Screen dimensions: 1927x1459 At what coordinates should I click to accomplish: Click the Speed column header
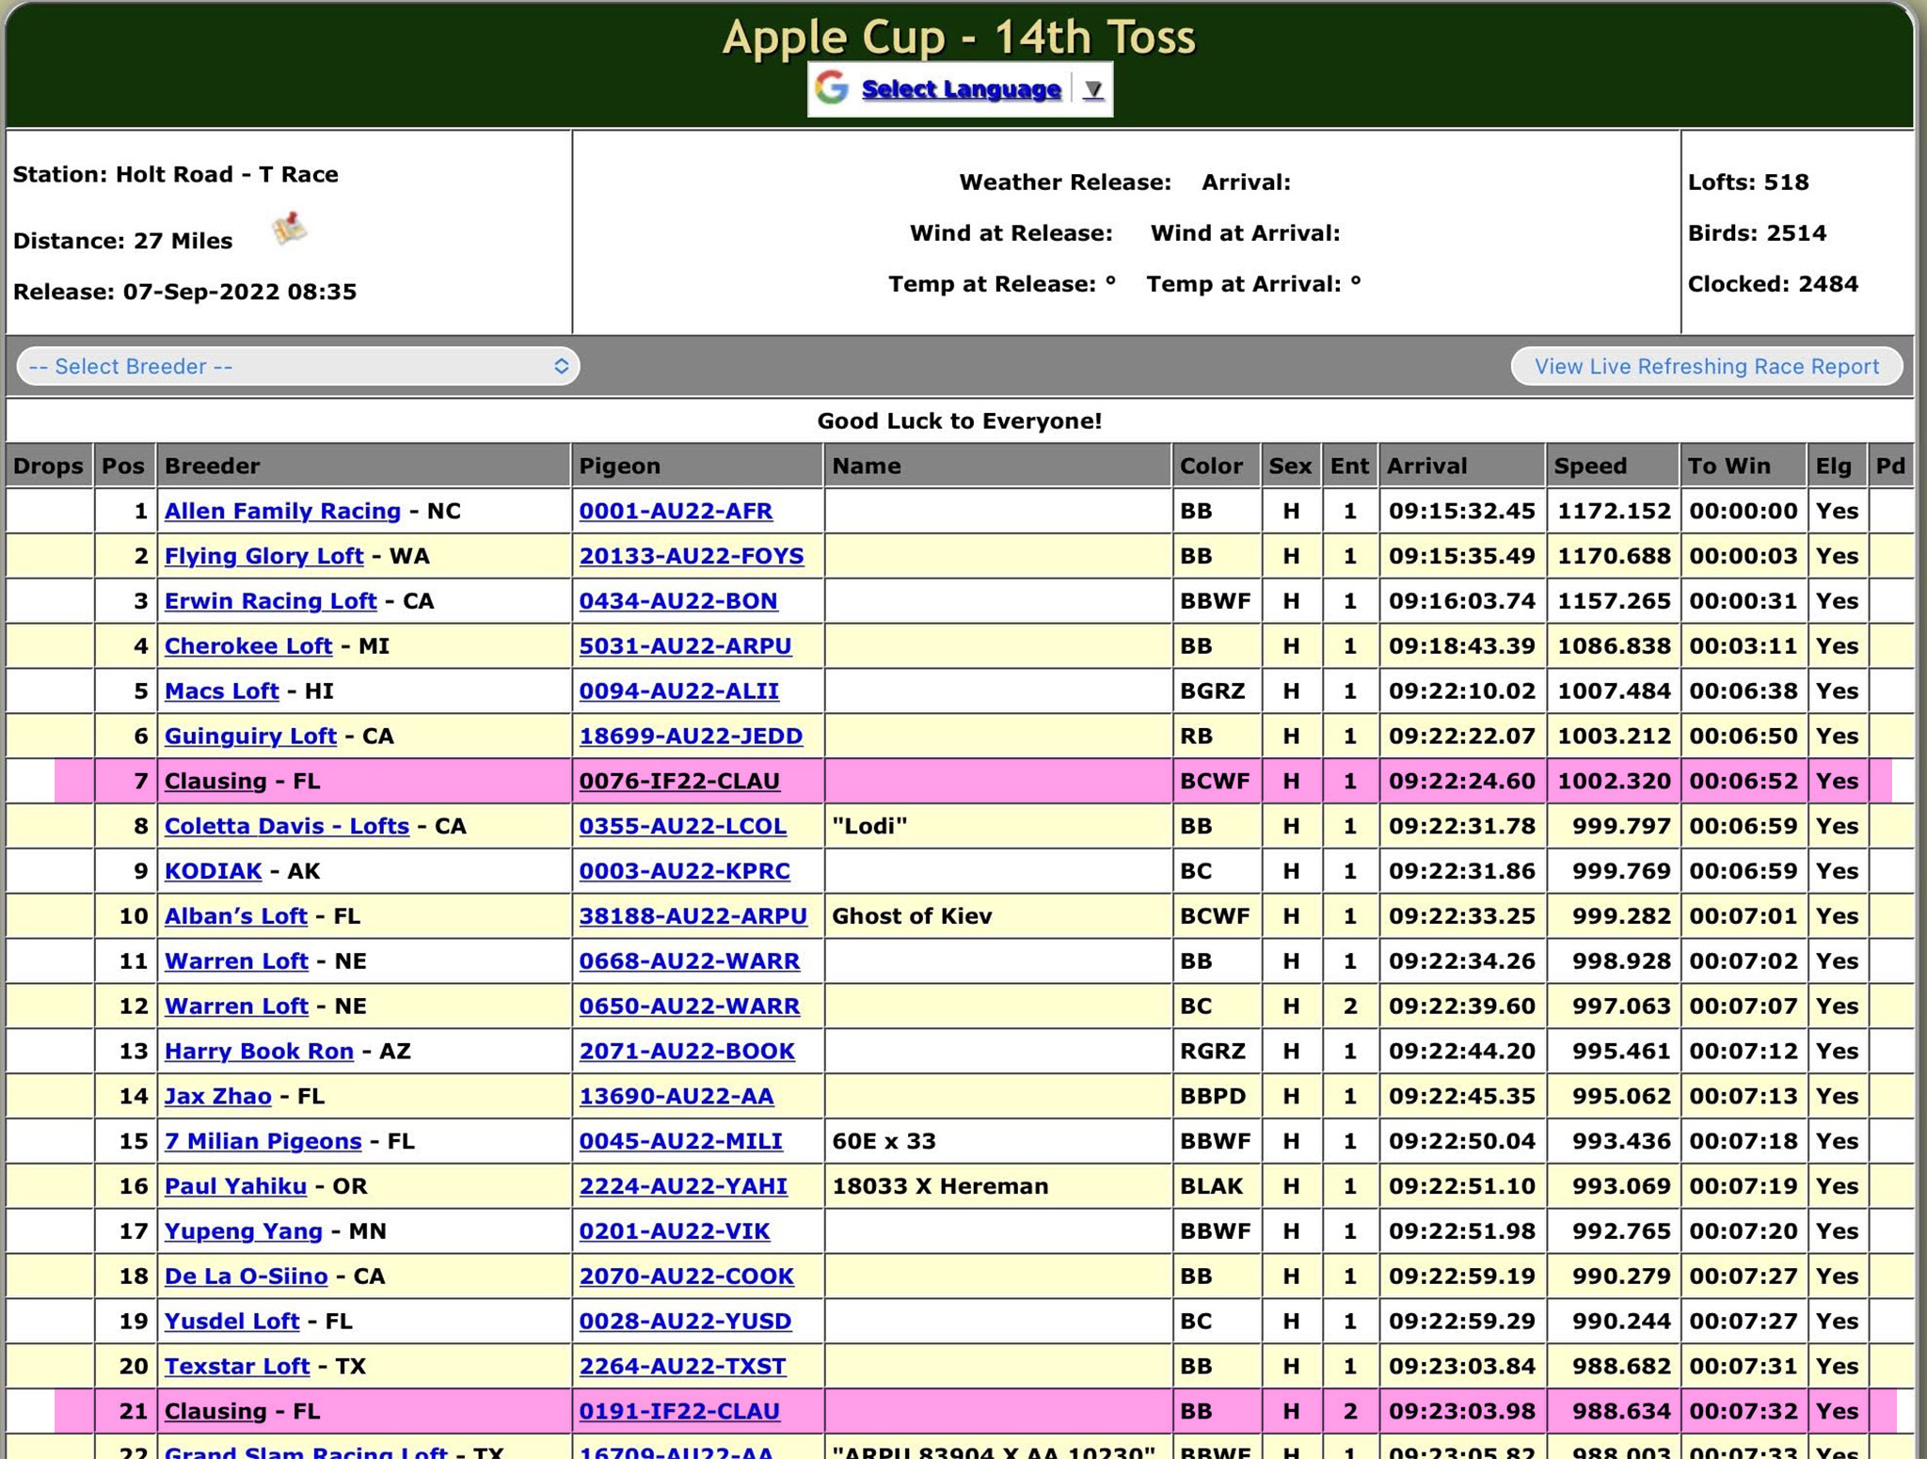(x=1612, y=466)
